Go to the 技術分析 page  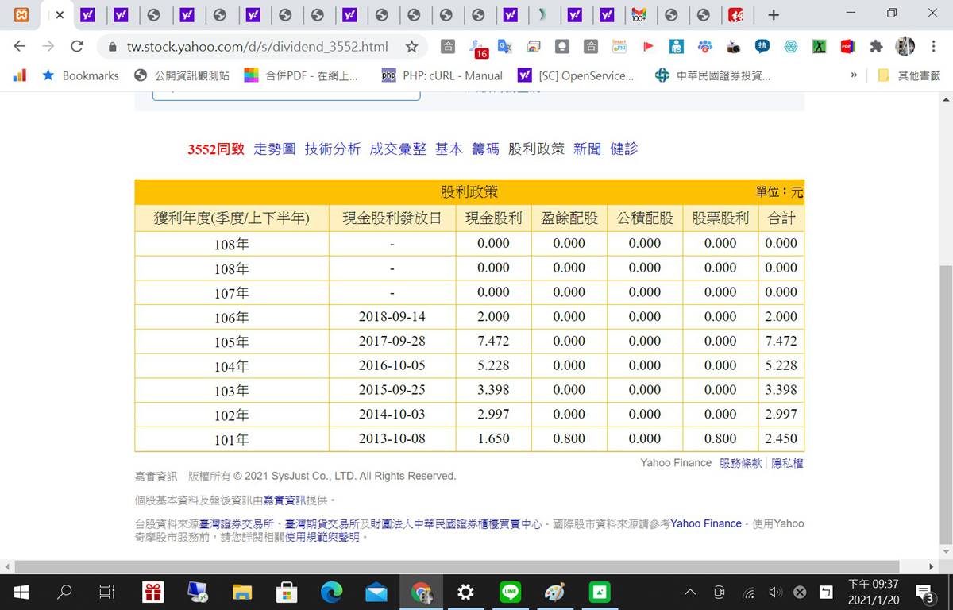click(x=332, y=149)
